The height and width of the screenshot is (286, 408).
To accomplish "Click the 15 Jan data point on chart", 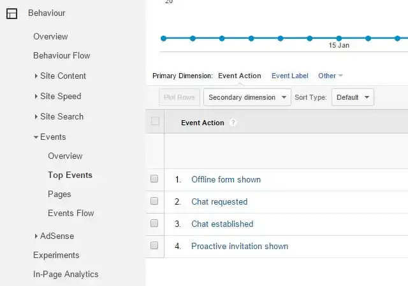I will click(339, 38).
